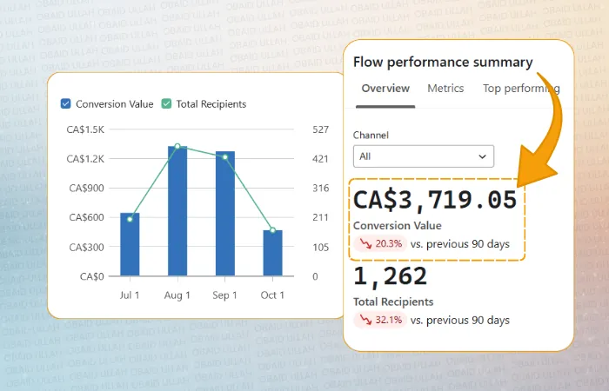The height and width of the screenshot is (391, 609).
Task: Click the Sep 1 x-axis label
Action: pyautogui.click(x=224, y=295)
